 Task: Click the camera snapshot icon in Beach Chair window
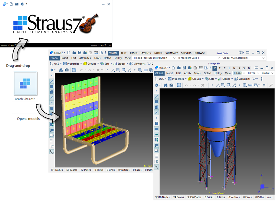coord(67,70)
